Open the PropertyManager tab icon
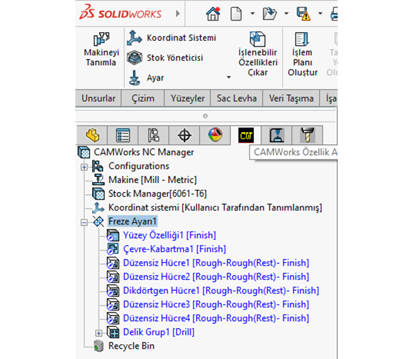413x359 pixels. pos(123,136)
